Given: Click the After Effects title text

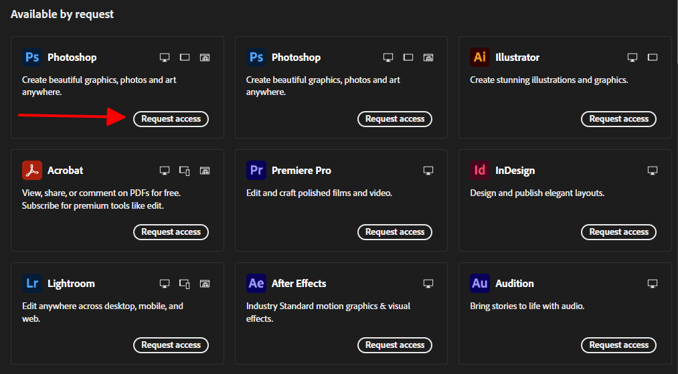Looking at the screenshot, I should tap(299, 284).
